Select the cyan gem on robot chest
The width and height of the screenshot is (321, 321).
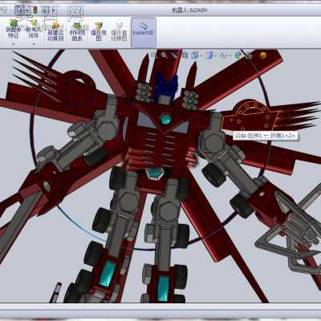165,119
